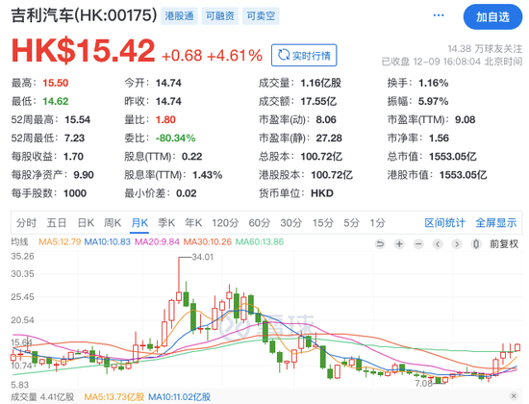Click the 货币单位 HKD value
Viewport: 529px width, 404px height.
(322, 193)
